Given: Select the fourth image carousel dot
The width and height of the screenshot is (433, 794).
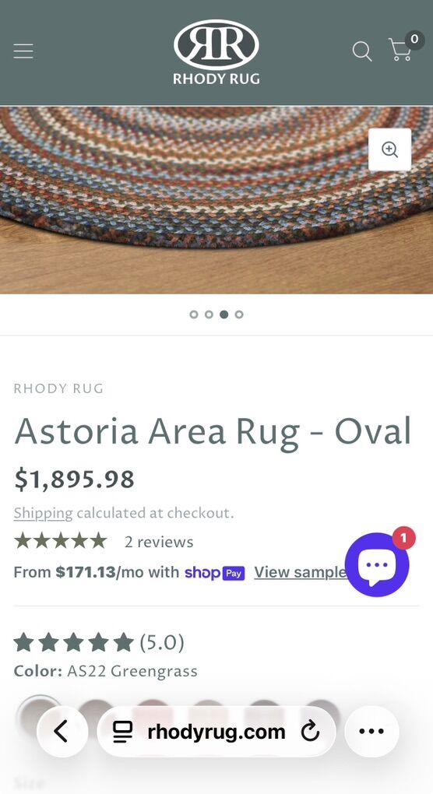Looking at the screenshot, I should pos(239,314).
